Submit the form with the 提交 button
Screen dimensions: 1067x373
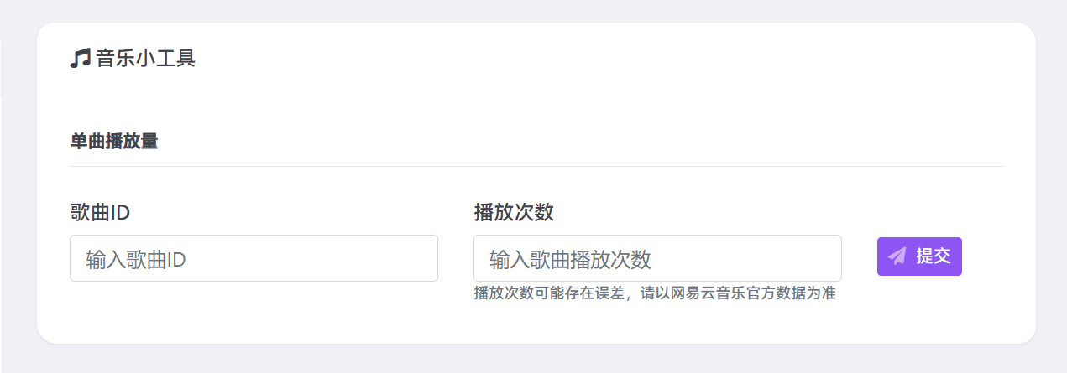(x=919, y=256)
